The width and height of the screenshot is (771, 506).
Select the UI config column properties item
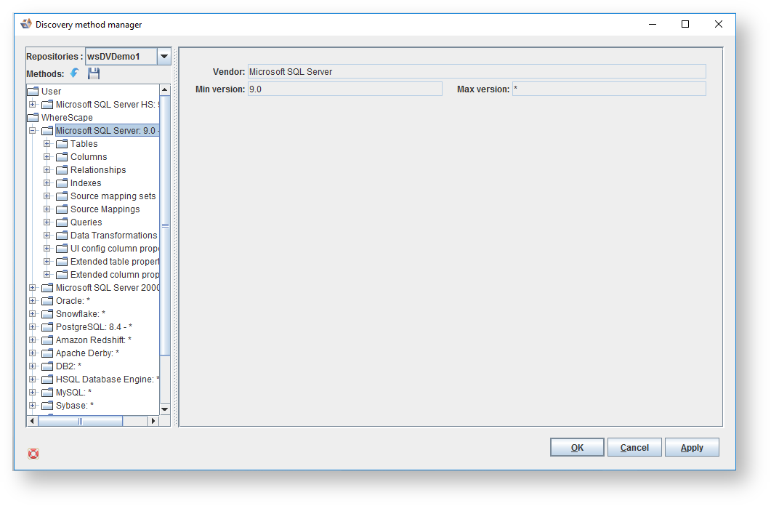[x=115, y=249]
